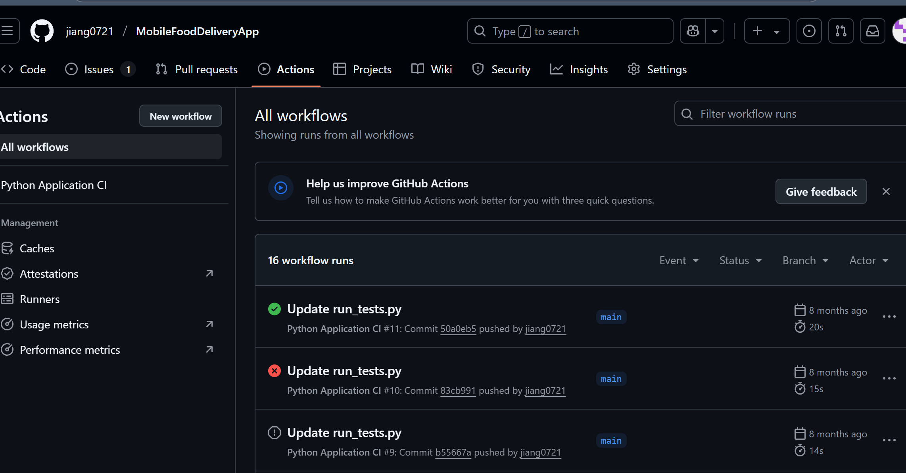Open the three-dot menu for run #9
Image resolution: width=906 pixels, height=473 pixels.
[889, 440]
